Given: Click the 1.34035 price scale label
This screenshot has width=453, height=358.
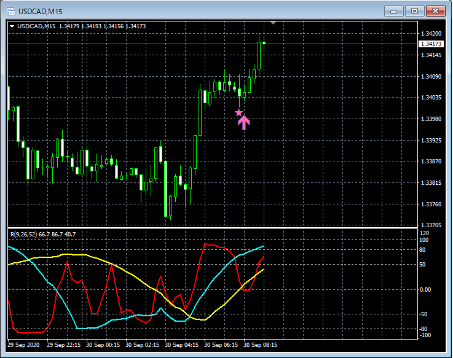Looking at the screenshot, I should coord(431,97).
